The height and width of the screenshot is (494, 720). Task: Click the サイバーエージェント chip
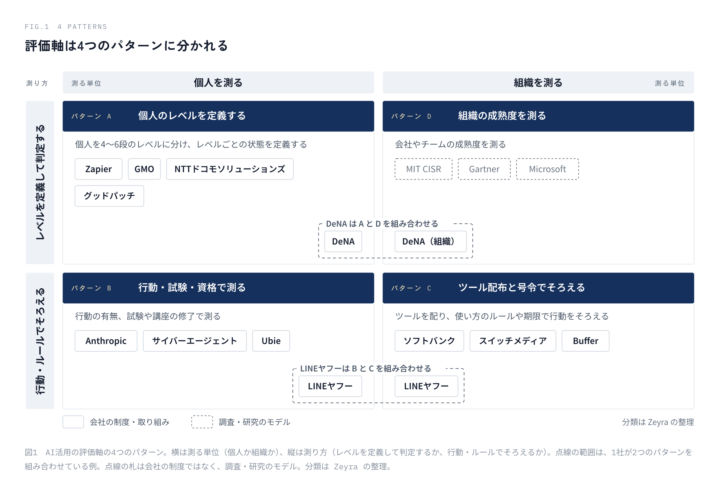195,341
